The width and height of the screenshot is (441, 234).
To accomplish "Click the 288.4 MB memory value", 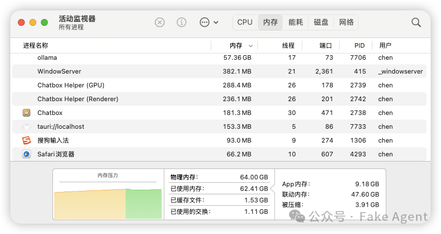I will tap(237, 85).
